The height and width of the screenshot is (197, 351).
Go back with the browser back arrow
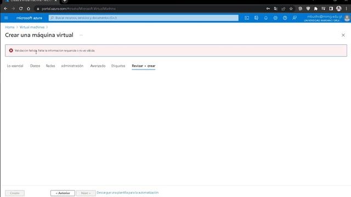pos(5,9)
